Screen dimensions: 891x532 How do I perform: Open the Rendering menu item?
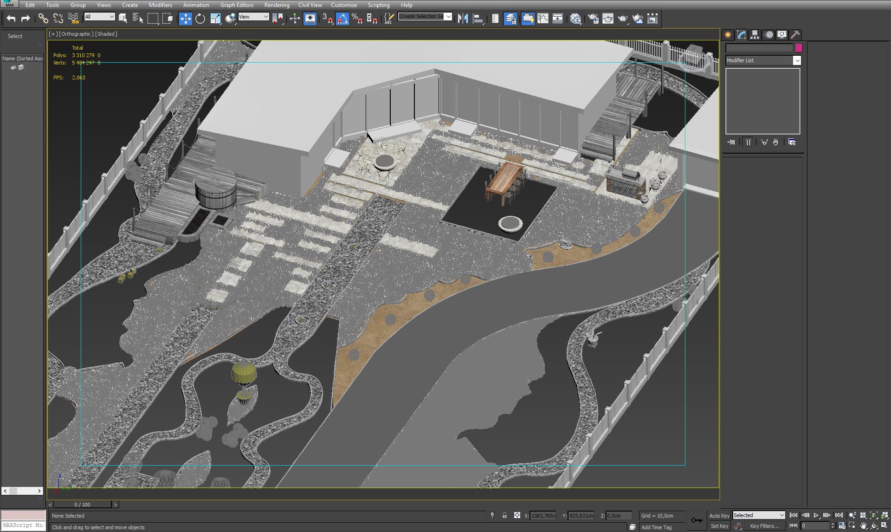tap(275, 5)
